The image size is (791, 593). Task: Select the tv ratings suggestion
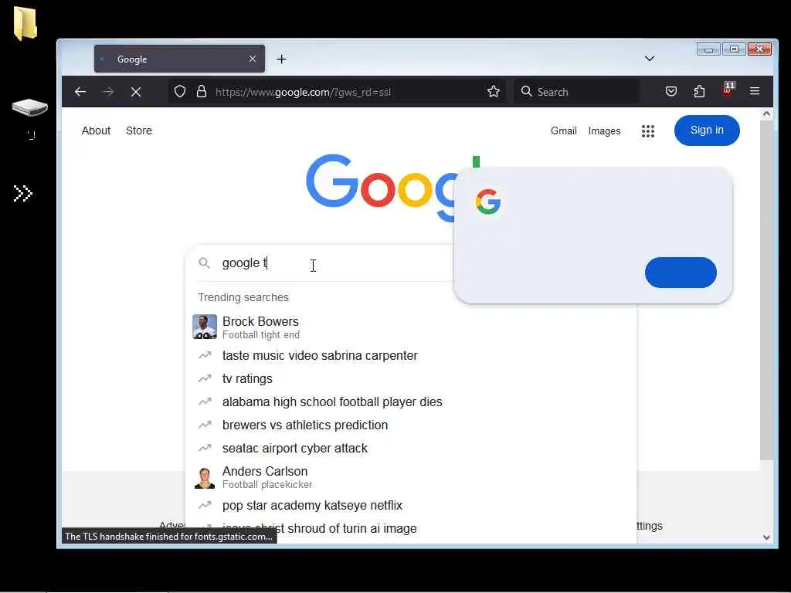coord(411,378)
